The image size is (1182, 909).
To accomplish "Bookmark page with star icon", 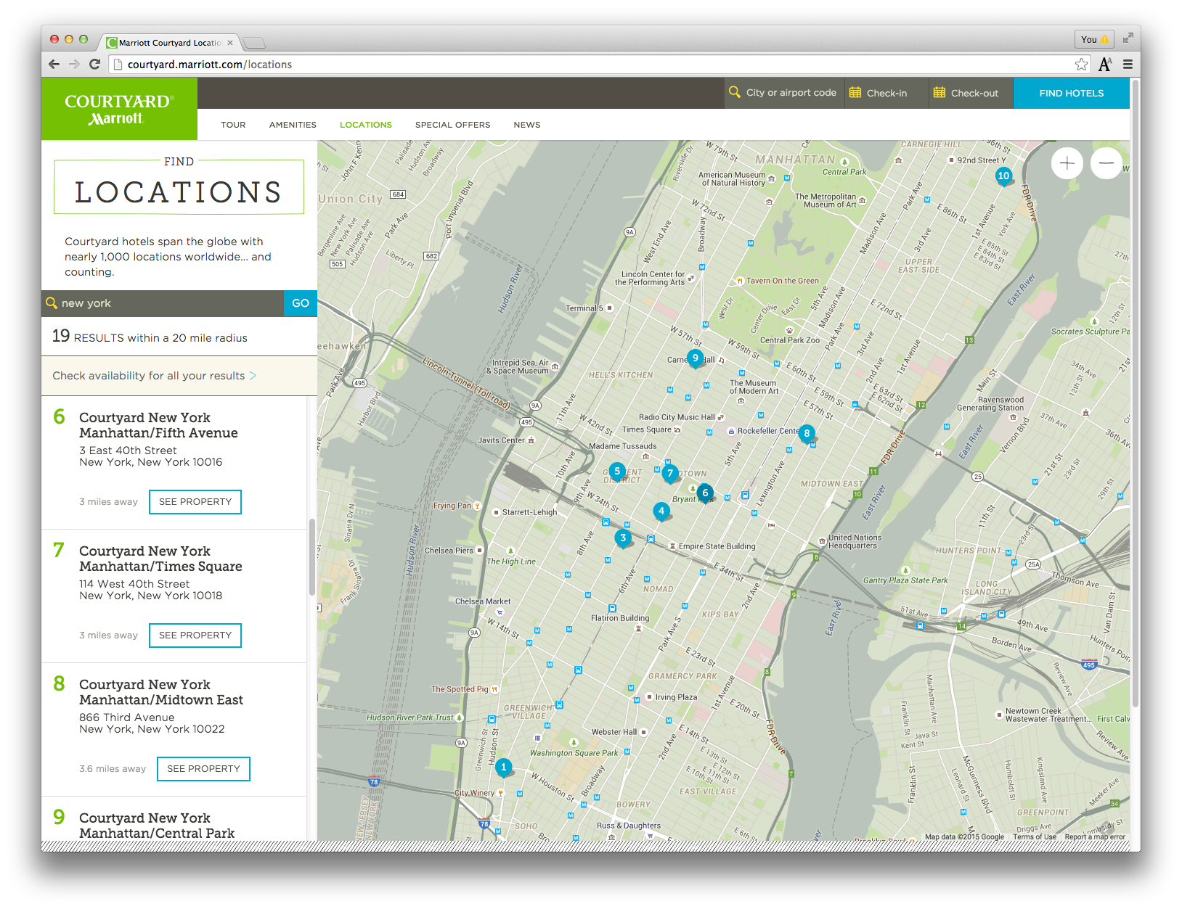I will [1081, 64].
